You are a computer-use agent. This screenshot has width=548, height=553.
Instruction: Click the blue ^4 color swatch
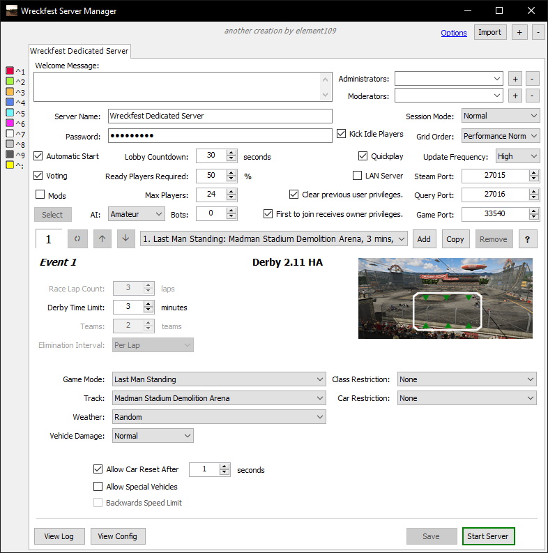click(x=10, y=102)
